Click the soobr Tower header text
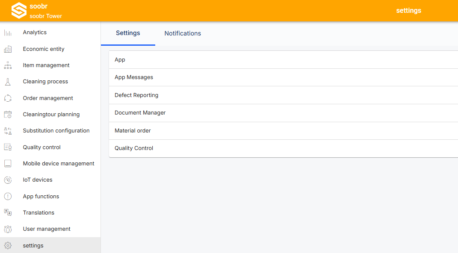This screenshot has width=458, height=253. (x=46, y=16)
